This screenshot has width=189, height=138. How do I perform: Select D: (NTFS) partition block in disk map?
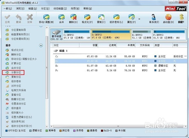111,35
